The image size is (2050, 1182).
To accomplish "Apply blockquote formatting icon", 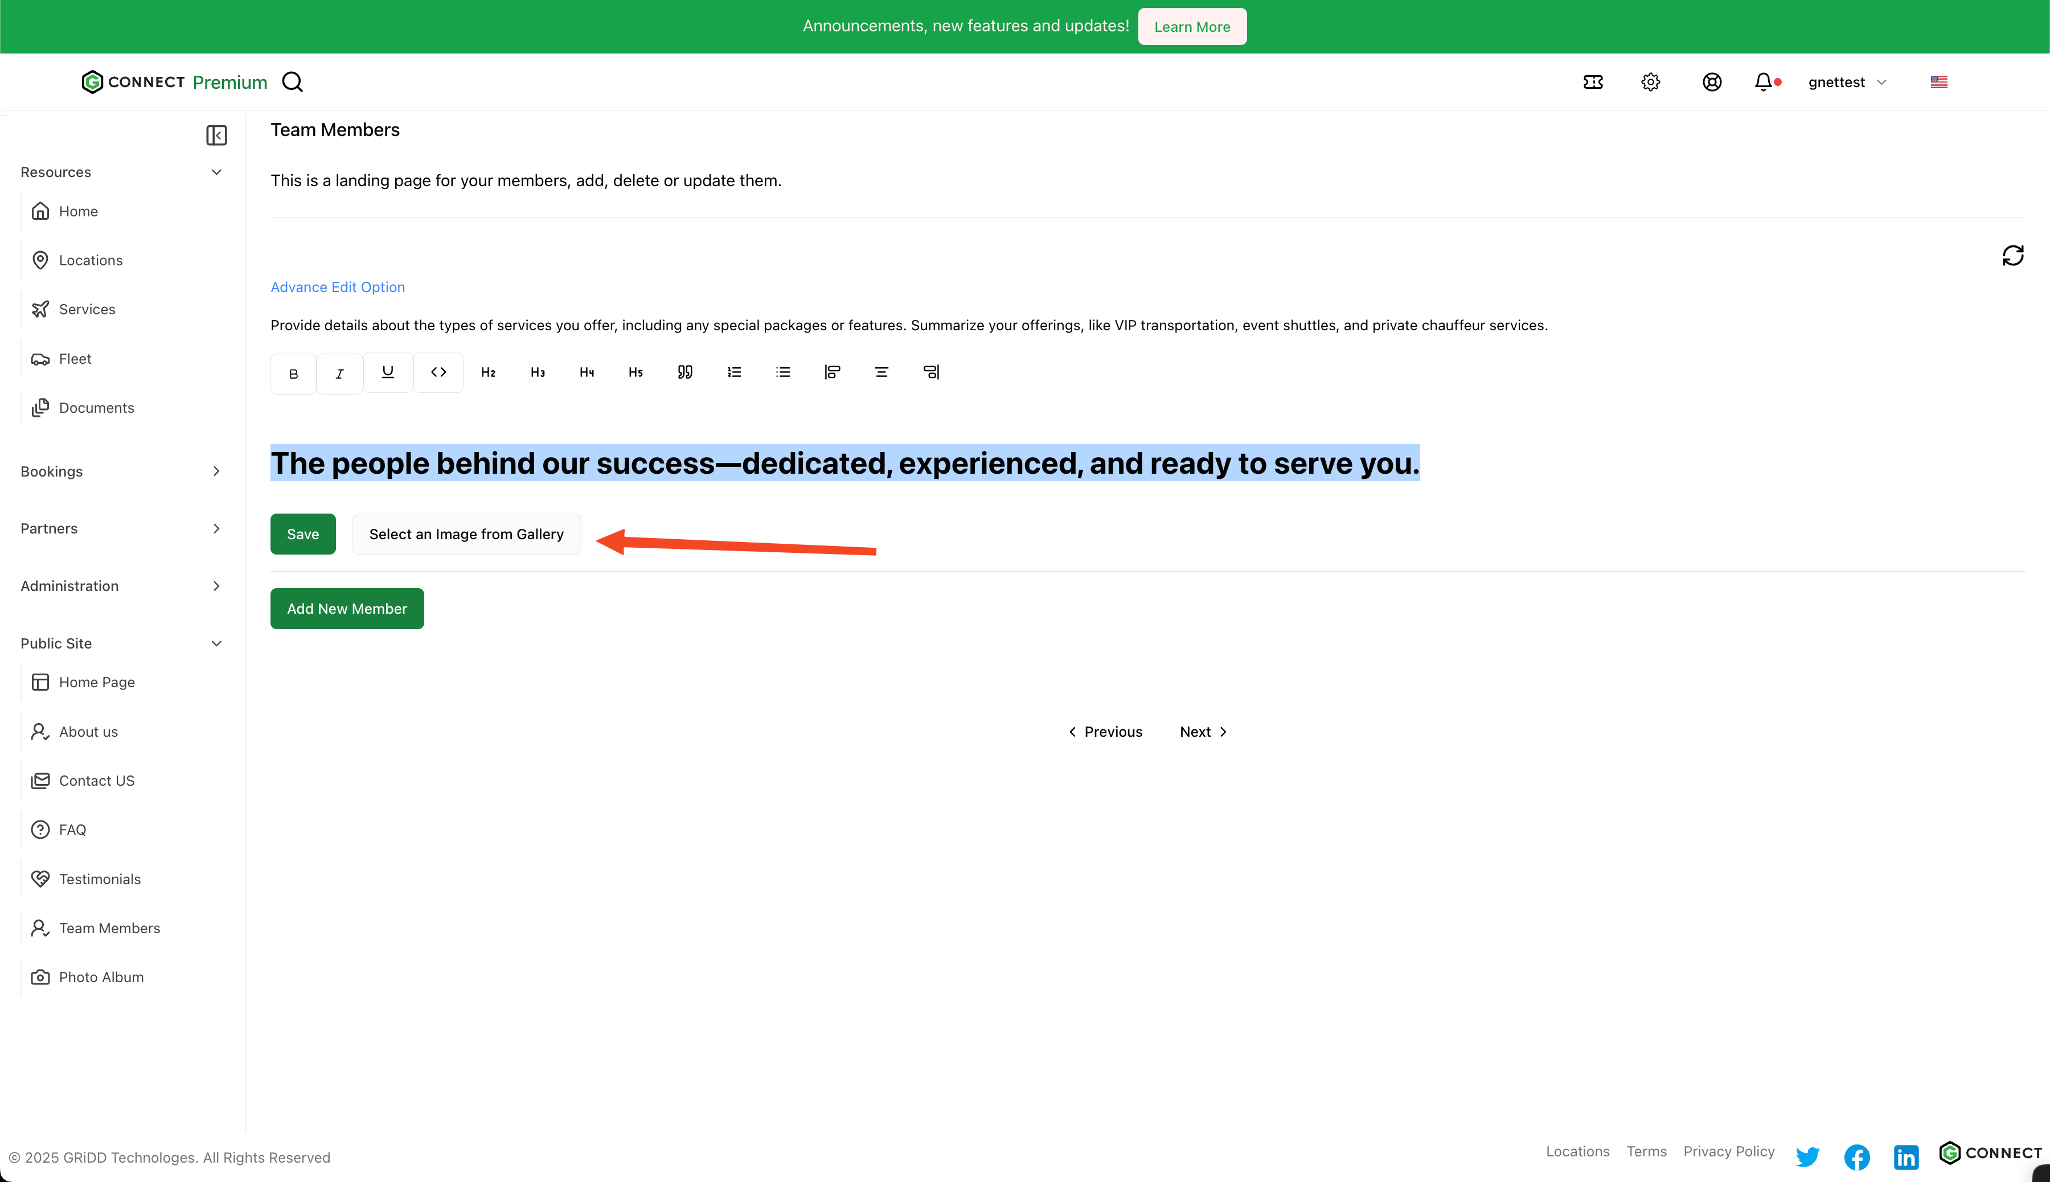I will coord(684,372).
